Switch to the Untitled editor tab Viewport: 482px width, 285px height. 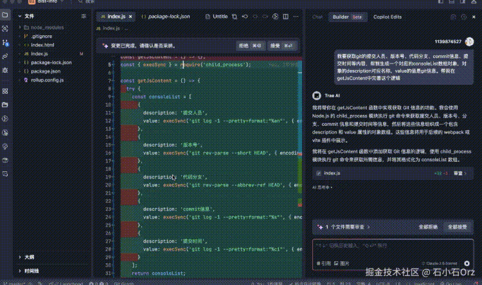[217, 17]
